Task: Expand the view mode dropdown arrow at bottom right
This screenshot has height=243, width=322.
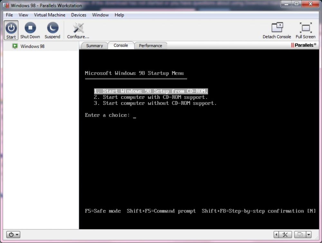Action: coord(309,234)
